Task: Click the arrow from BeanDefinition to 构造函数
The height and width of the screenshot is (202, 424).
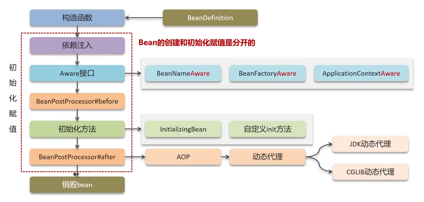Action: [144, 18]
